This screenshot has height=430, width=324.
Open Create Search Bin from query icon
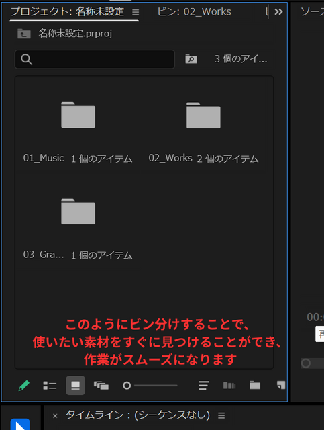[x=191, y=59]
